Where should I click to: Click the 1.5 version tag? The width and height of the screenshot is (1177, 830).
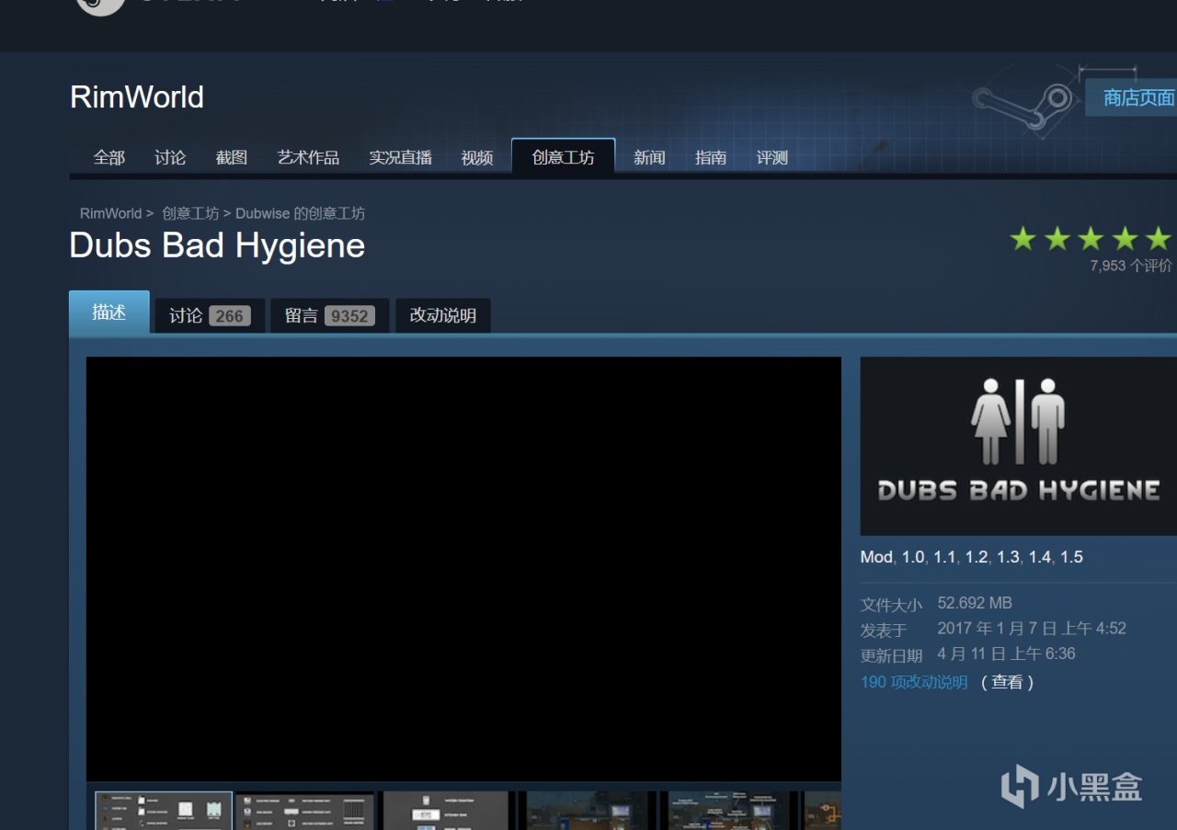click(x=1071, y=557)
